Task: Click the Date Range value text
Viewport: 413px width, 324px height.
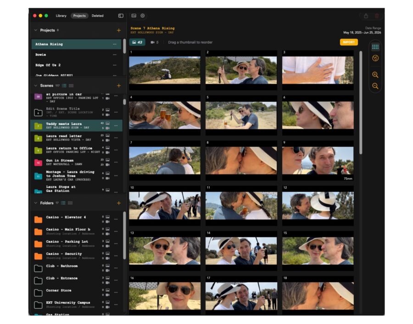Action: tap(362, 33)
